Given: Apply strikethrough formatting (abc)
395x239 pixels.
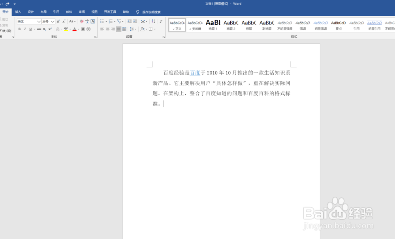Looking at the screenshot, I should (x=39, y=29).
